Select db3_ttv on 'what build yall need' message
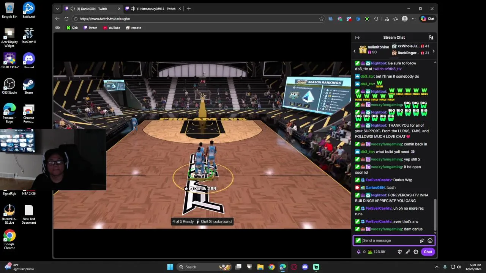This screenshot has width=486, height=273. pos(367,152)
